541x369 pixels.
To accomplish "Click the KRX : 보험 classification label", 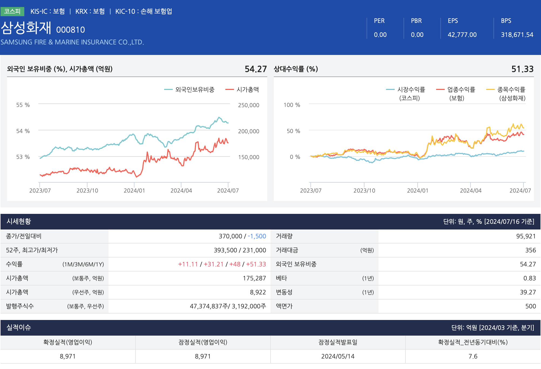I will 90,11.
